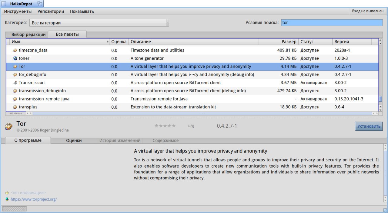Open the Инструменты menu

[x=18, y=11]
